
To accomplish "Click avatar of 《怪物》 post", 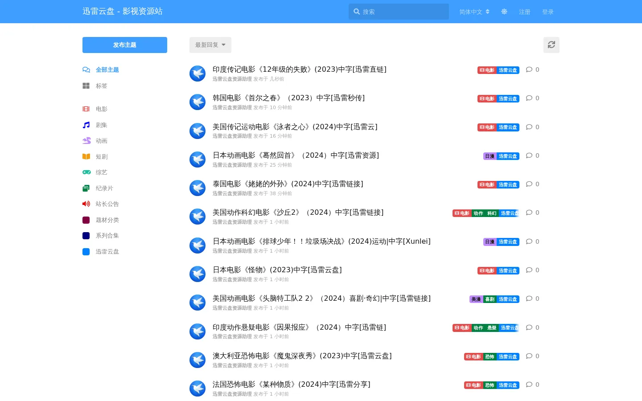I will (198, 274).
